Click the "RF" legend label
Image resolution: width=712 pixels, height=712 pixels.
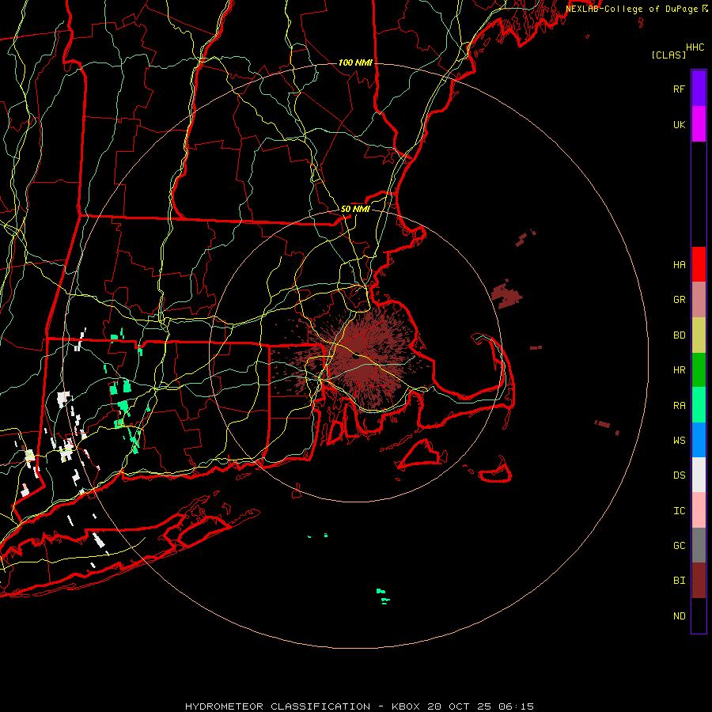(679, 89)
